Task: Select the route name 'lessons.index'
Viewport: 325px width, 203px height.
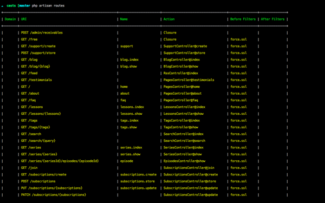Action: click(132, 107)
